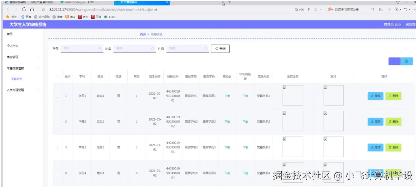Open the 淘宝 bookmark
This screenshot has height=187, width=419.
[x=71, y=17]
